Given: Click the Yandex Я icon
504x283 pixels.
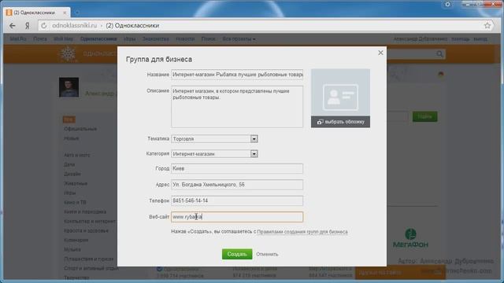Looking at the screenshot, I should (x=28, y=26).
